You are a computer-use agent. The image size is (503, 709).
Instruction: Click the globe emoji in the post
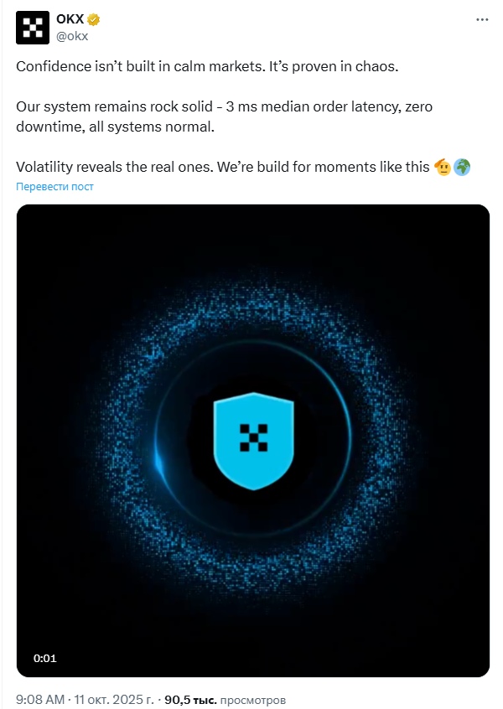pyautogui.click(x=462, y=167)
